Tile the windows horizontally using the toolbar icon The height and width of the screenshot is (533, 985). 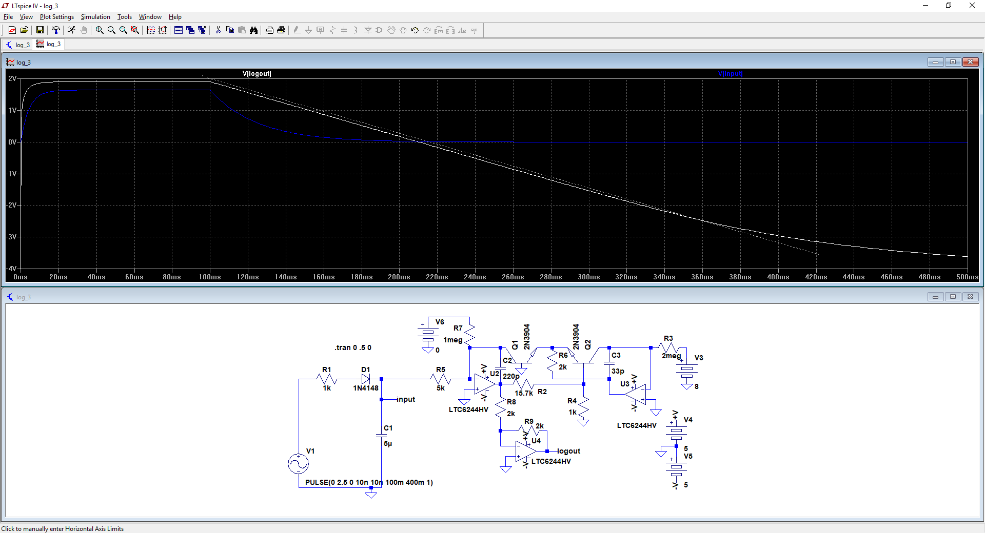click(178, 30)
